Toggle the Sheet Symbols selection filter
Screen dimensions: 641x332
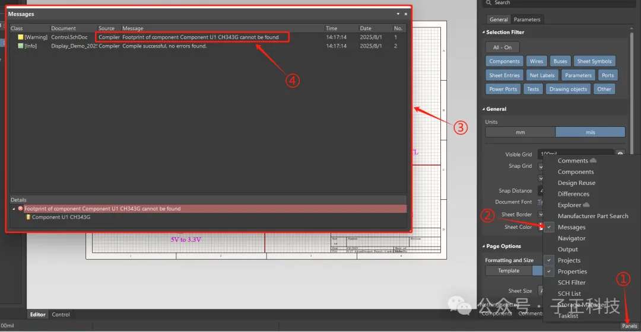[594, 61]
